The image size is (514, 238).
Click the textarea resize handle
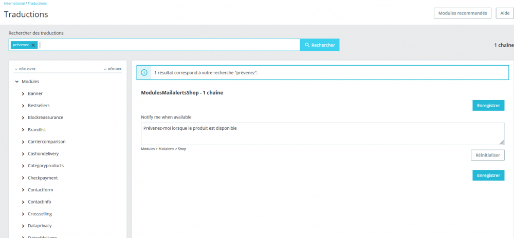click(x=502, y=142)
